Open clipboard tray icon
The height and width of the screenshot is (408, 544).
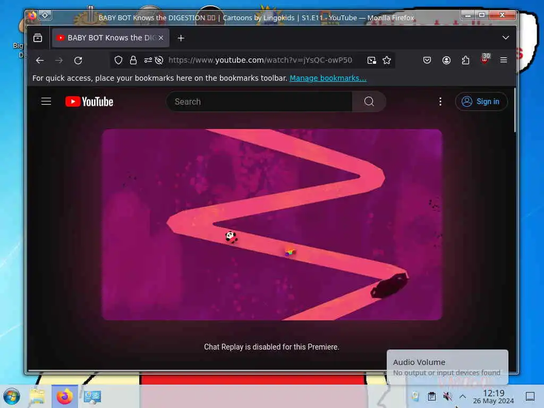pos(431,396)
